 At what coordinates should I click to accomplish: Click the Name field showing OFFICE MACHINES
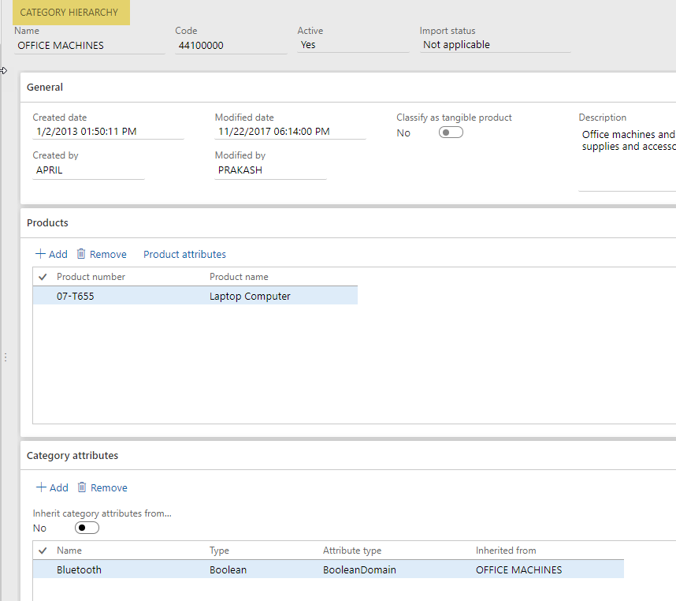click(88, 46)
